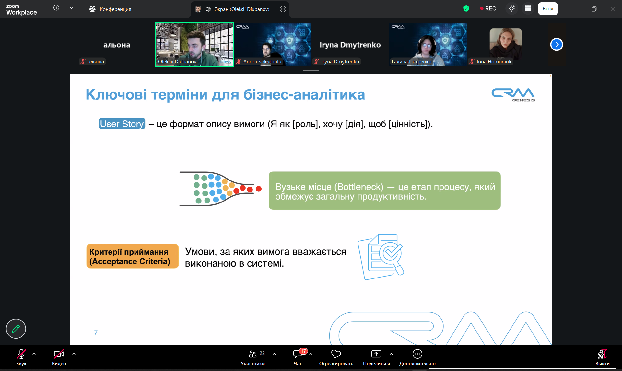Open the Участники participants panel

click(253, 357)
